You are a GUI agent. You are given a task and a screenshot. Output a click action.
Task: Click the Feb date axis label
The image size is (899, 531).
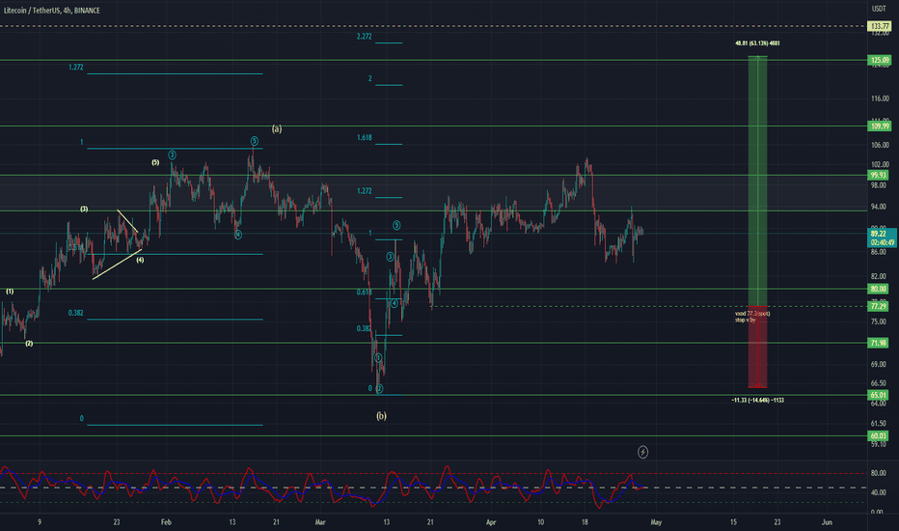(166, 522)
